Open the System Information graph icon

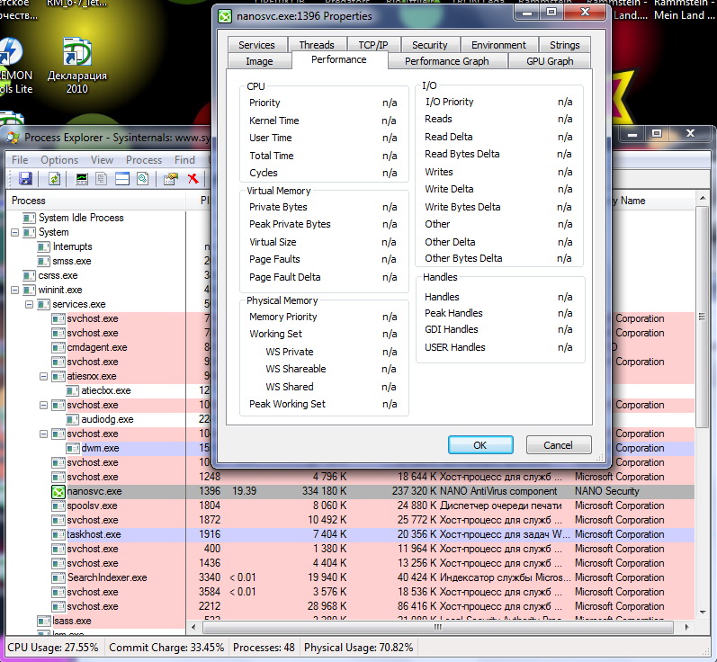point(82,179)
